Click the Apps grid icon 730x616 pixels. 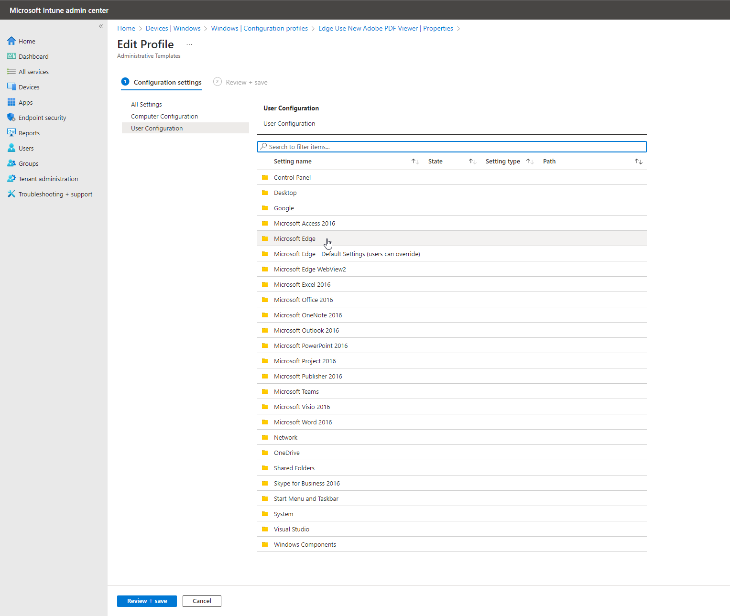coord(11,102)
